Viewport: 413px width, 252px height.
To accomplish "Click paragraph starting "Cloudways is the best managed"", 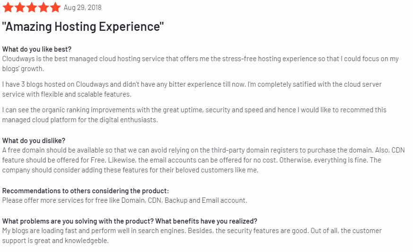I will pos(201,64).
